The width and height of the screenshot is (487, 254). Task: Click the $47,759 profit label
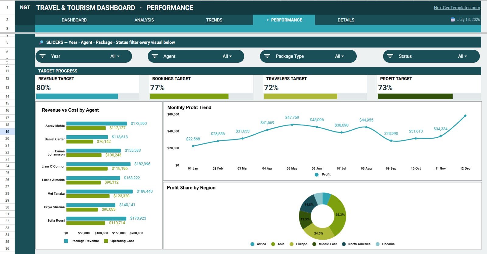292,118
